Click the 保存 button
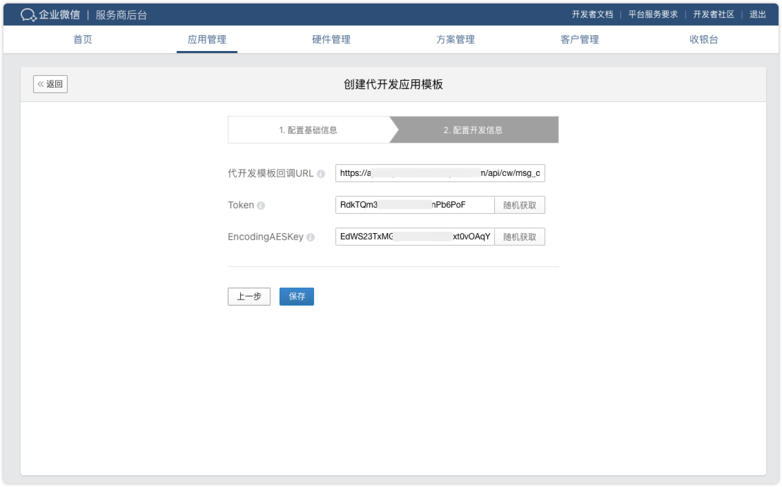Image resolution: width=782 pixels, height=487 pixels. 297,297
